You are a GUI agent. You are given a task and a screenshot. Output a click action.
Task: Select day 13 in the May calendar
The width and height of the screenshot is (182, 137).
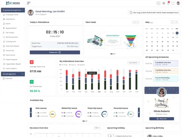152,42
